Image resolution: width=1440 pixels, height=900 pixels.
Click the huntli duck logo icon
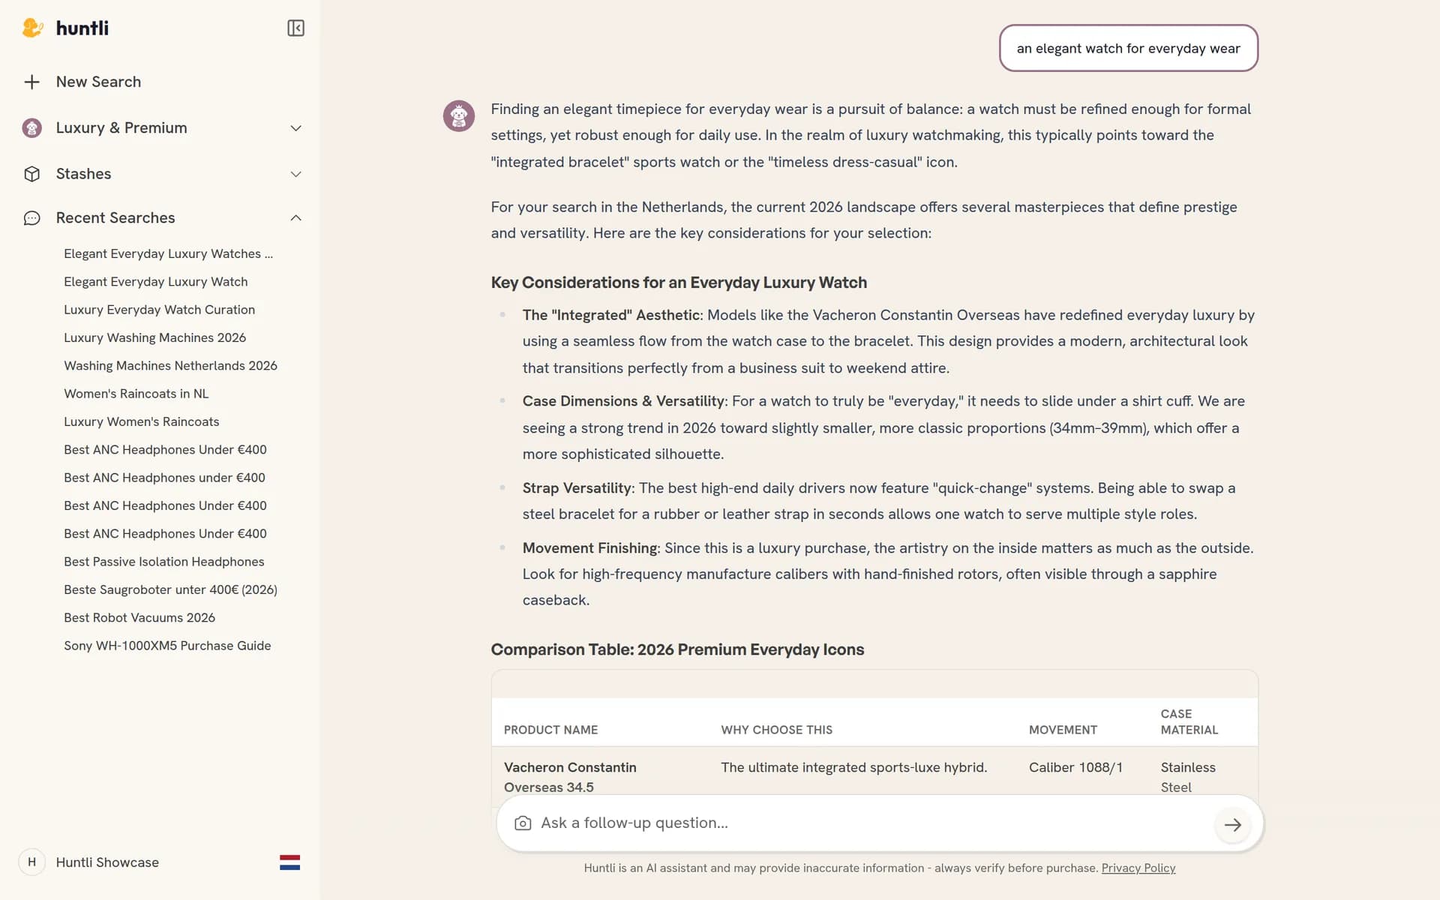pyautogui.click(x=32, y=28)
